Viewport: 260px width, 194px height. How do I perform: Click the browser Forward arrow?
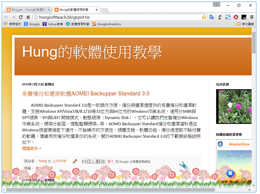pyautogui.click(x=14, y=17)
